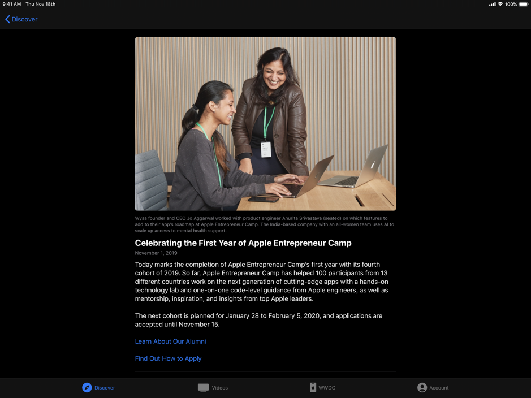Open the Account tab label
This screenshot has height=398, width=531.
point(439,388)
